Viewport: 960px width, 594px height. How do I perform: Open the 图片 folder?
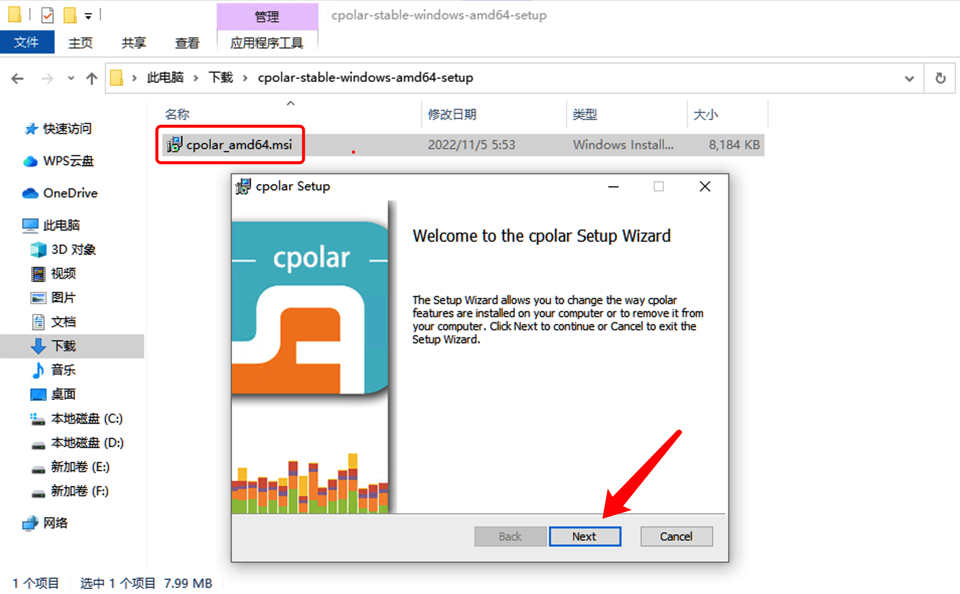click(x=64, y=298)
